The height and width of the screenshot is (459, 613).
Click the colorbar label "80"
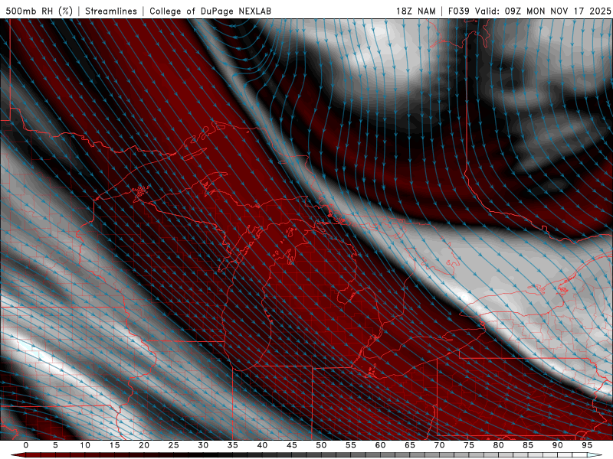click(x=498, y=445)
